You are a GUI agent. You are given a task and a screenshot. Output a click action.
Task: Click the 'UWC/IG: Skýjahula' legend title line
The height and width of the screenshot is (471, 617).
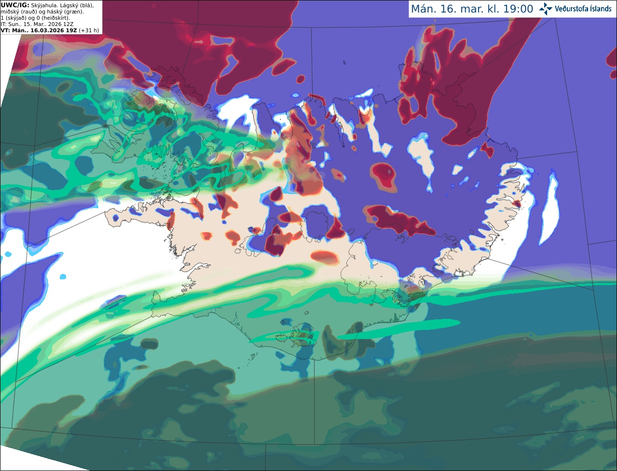(47, 5)
